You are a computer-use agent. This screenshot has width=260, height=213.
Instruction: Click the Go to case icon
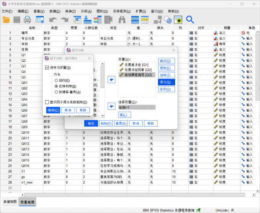coord(77,20)
